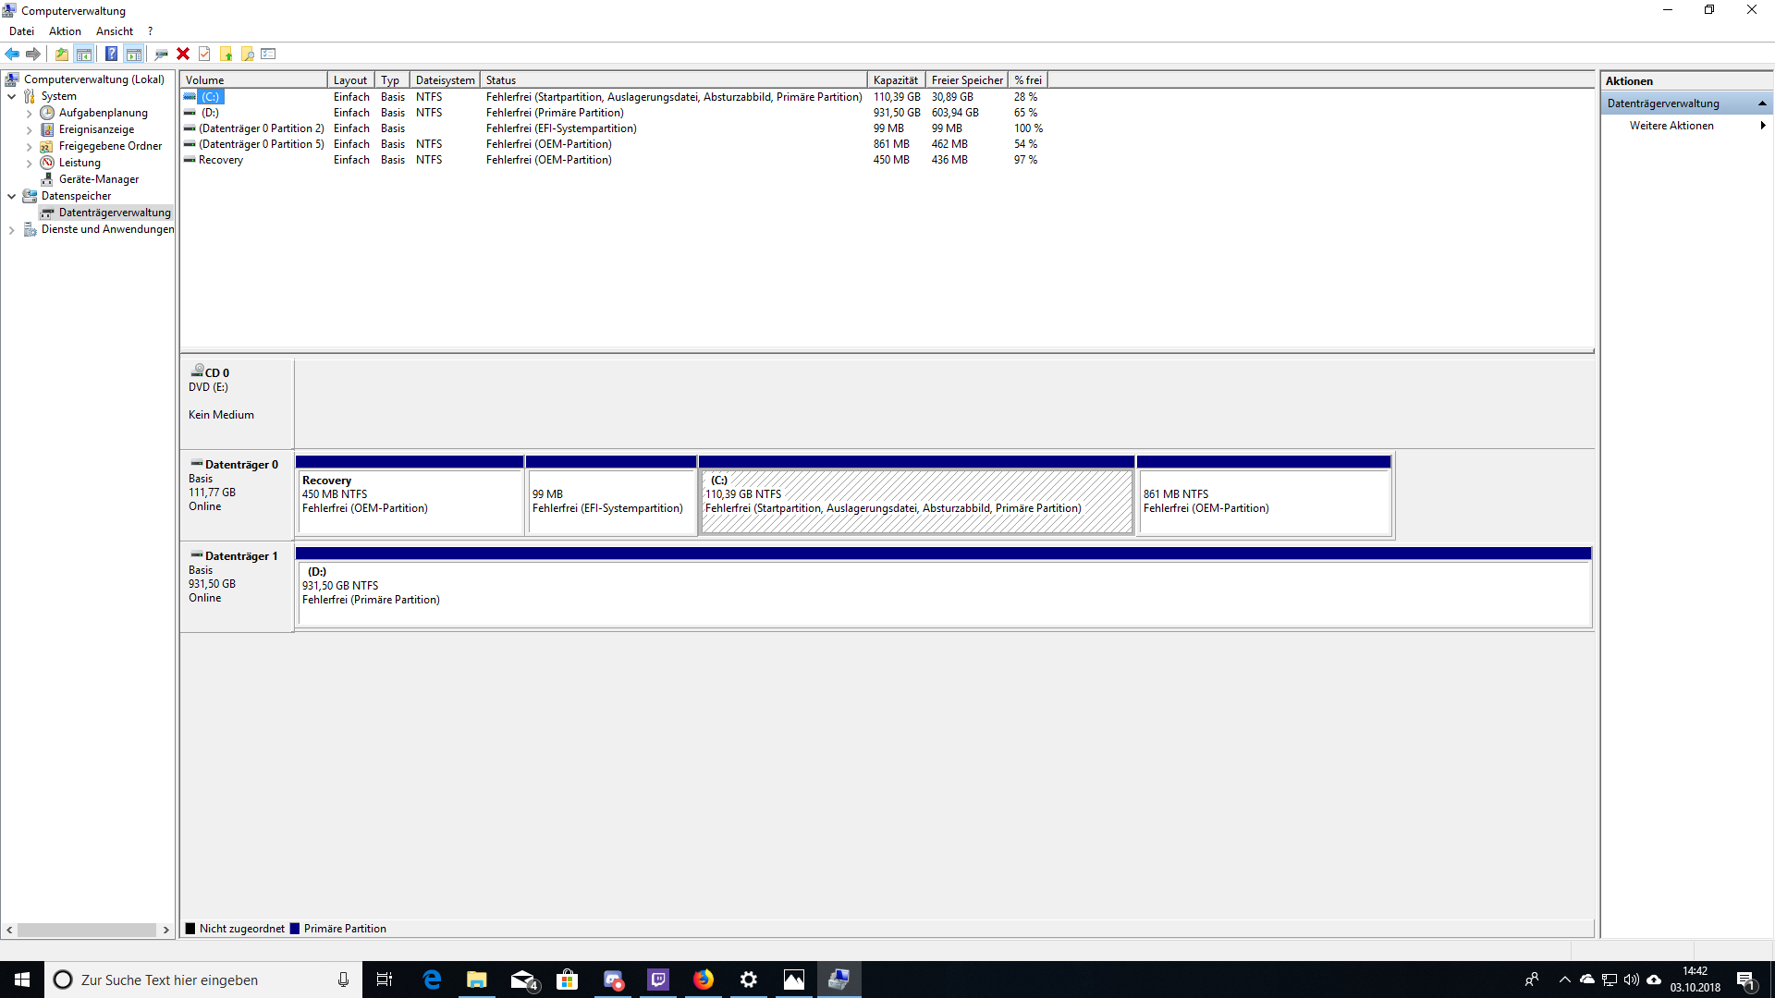Click the checklist settings toolbar icon

point(269,54)
